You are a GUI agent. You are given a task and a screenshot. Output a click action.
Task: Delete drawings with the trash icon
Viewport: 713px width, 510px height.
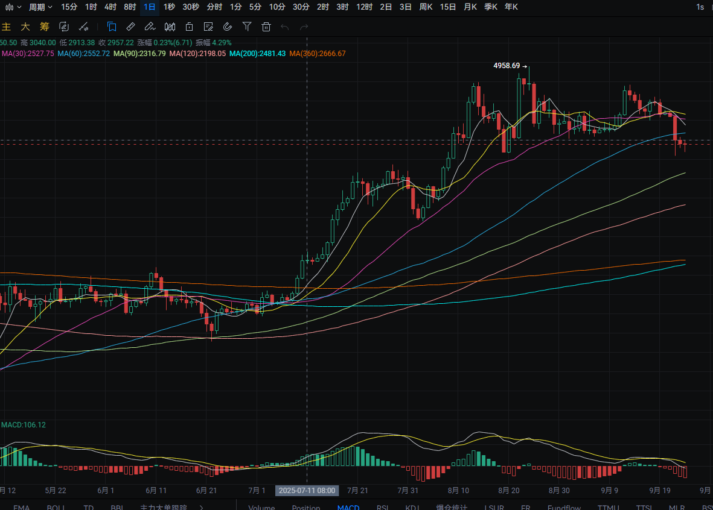tap(266, 27)
